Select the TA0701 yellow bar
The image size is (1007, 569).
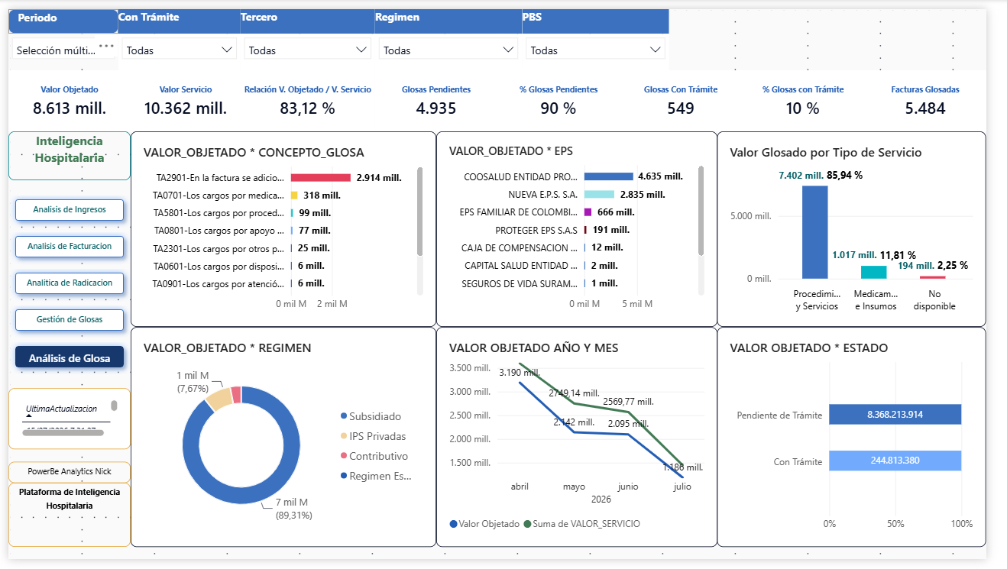pos(294,195)
